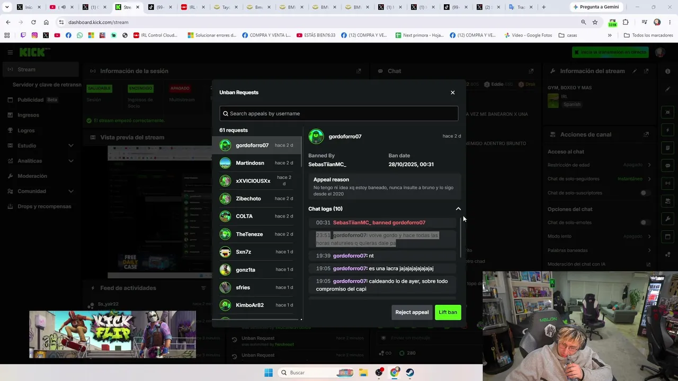The image size is (678, 381).
Task: Open xXVICIOUSXx's unban request
Action: (257, 181)
